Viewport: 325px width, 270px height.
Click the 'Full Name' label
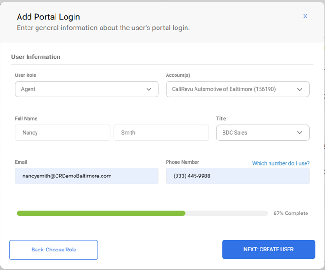point(26,119)
